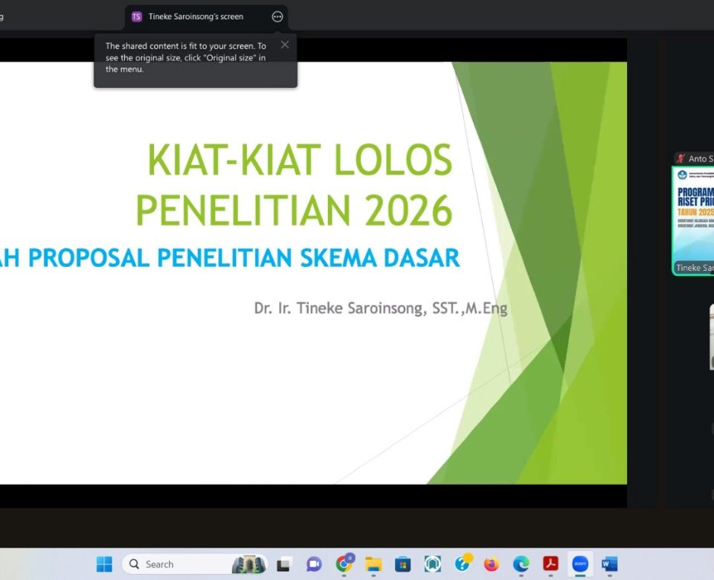714x580 pixels.
Task: Open Task View from taskbar
Action: (x=283, y=564)
